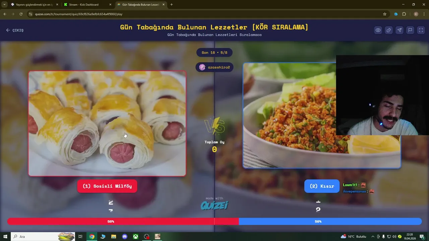Image resolution: width=429 pixels, height=241 pixels.
Task: Click the blue 50% vote bar
Action: 330,221
